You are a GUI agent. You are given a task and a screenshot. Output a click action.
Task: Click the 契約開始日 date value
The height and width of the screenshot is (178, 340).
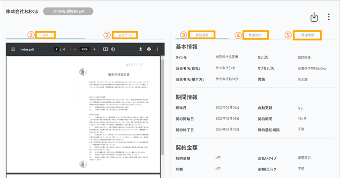click(x=227, y=118)
